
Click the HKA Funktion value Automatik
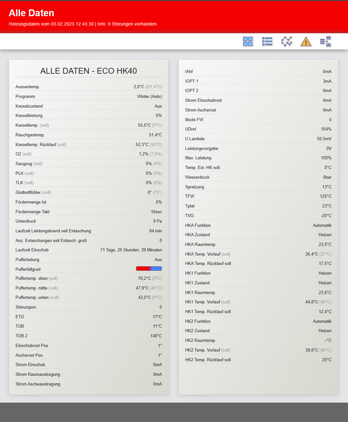[x=322, y=225]
